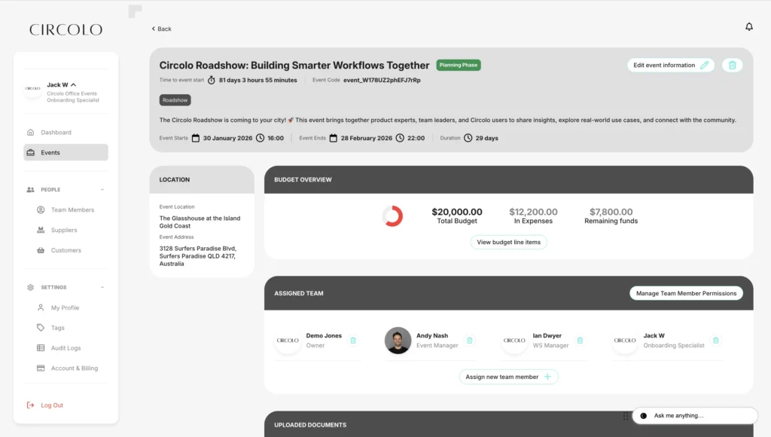Open Audit Logs settings
Image resolution: width=771 pixels, height=437 pixels.
66,348
